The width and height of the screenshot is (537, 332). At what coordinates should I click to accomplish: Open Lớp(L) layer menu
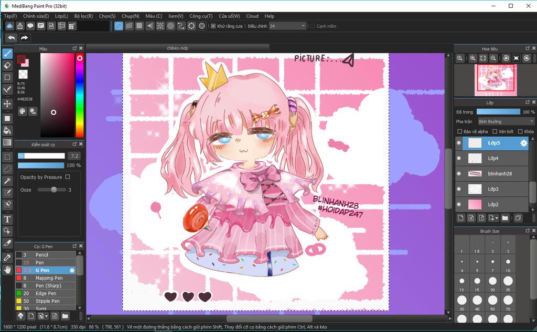click(x=61, y=16)
